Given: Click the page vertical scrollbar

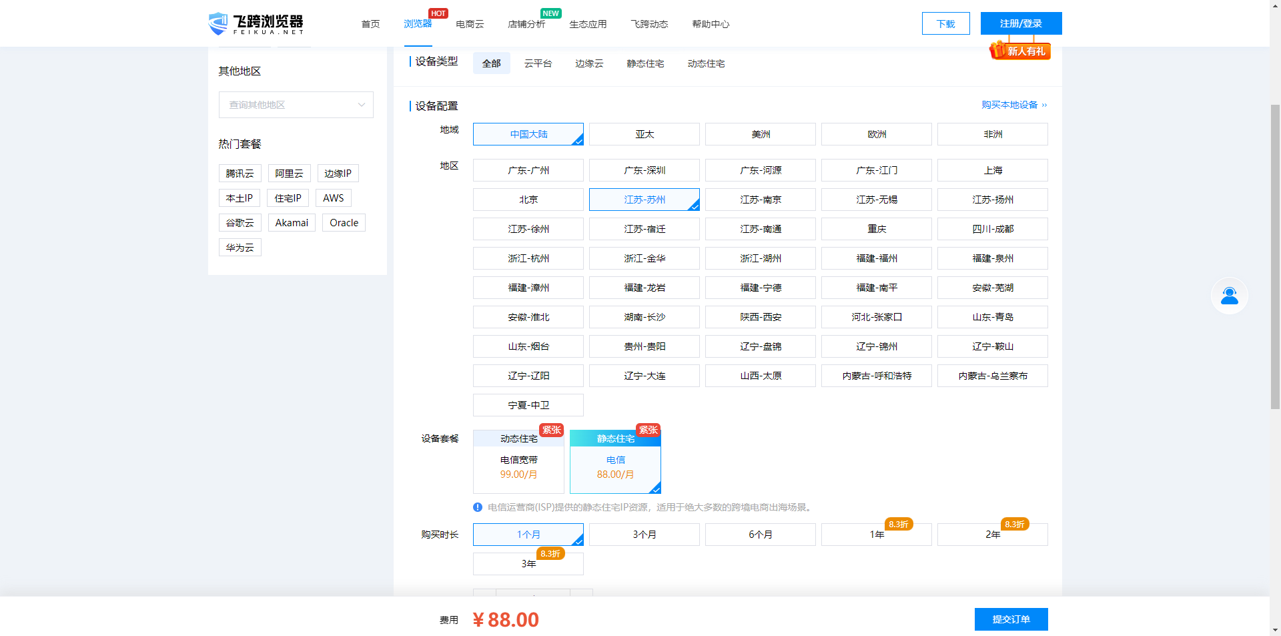Looking at the screenshot, I should point(1275,267).
